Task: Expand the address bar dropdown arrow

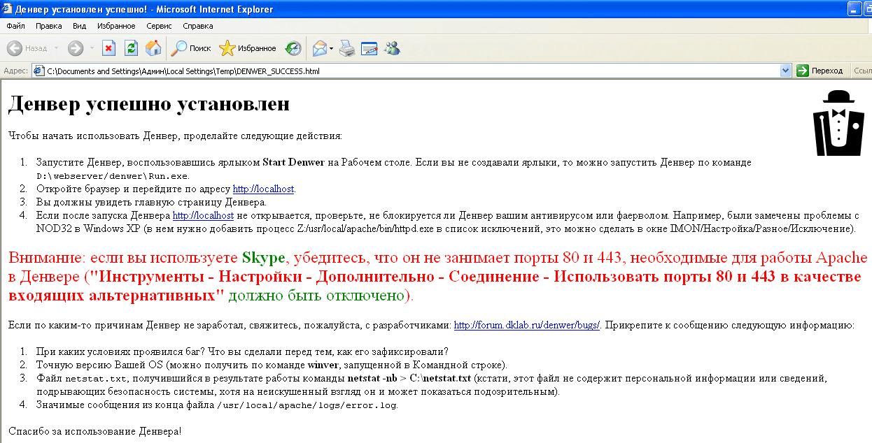Action: click(785, 71)
